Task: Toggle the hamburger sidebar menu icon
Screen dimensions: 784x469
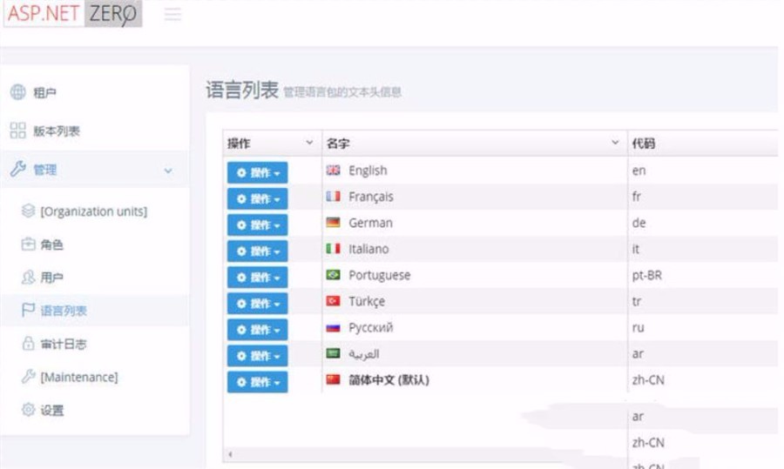Action: tap(173, 14)
